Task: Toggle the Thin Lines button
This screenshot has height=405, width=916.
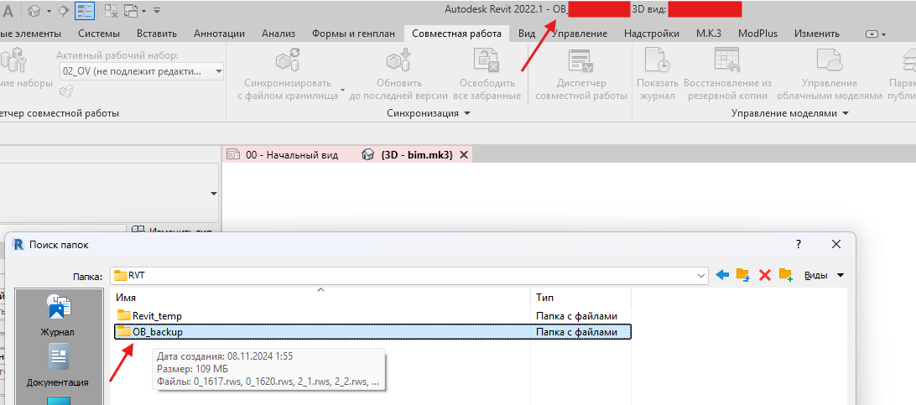Action: click(85, 11)
